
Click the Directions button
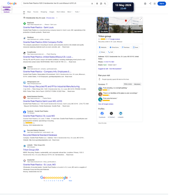pos(114,47)
